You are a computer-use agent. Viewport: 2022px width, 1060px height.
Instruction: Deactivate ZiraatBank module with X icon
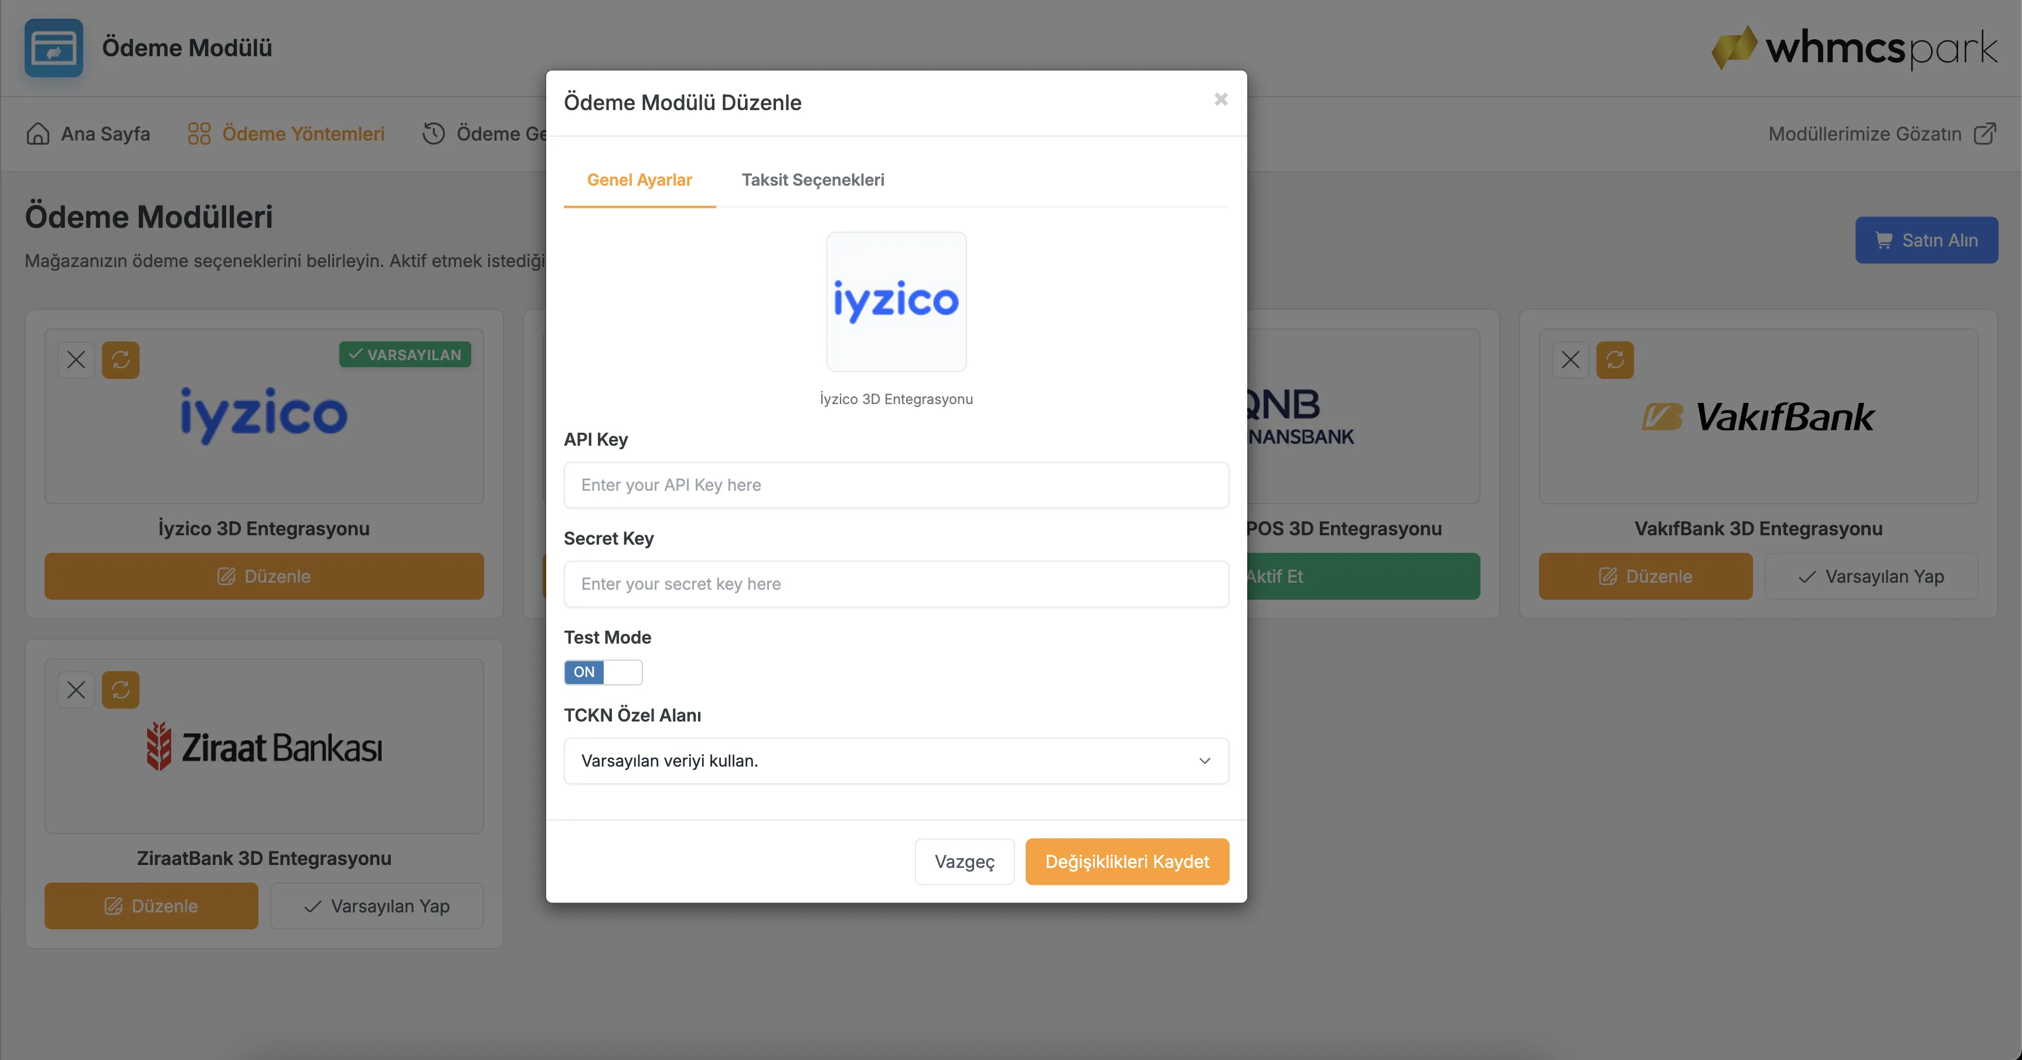76,690
